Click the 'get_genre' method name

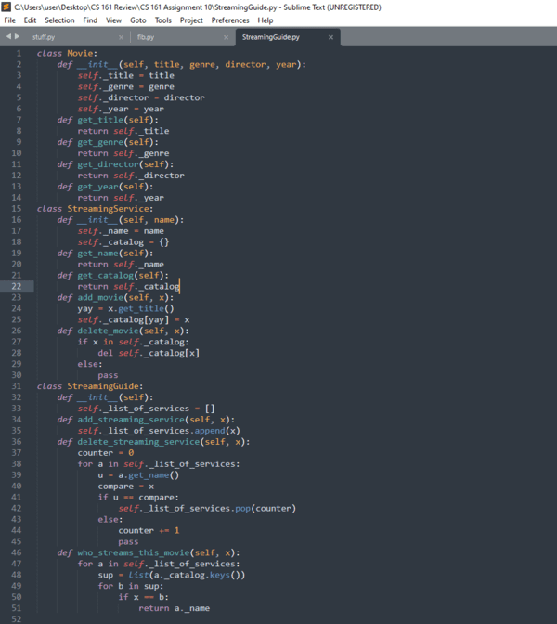100,142
